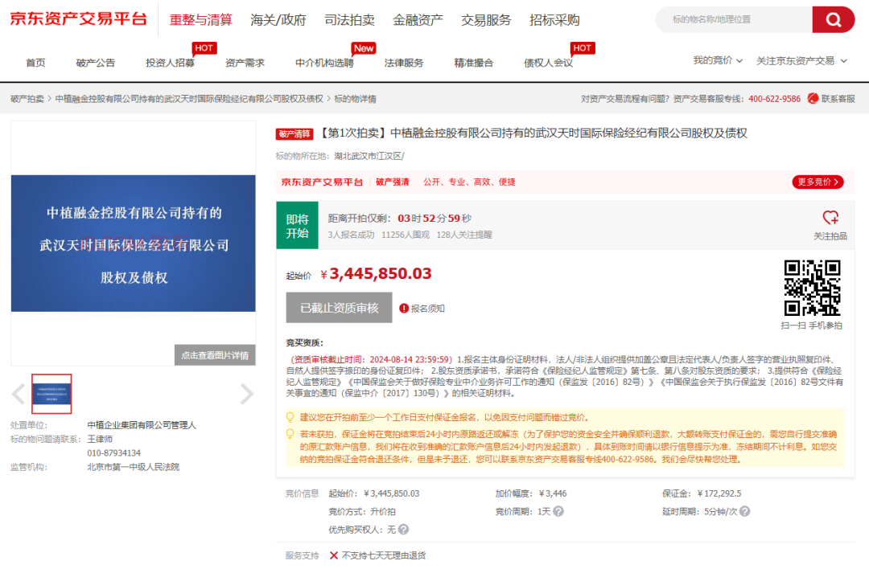This screenshot has height=569, width=869.
Task: Show previous thumbnail with left arrow
Action: (19, 394)
